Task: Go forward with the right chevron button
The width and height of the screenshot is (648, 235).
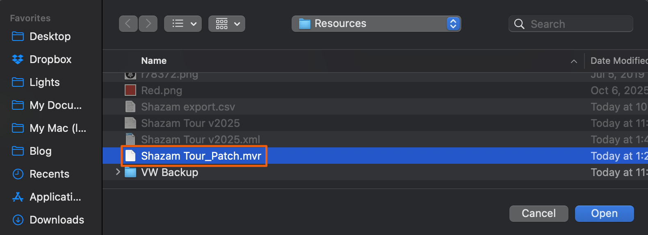Action: 148,24
